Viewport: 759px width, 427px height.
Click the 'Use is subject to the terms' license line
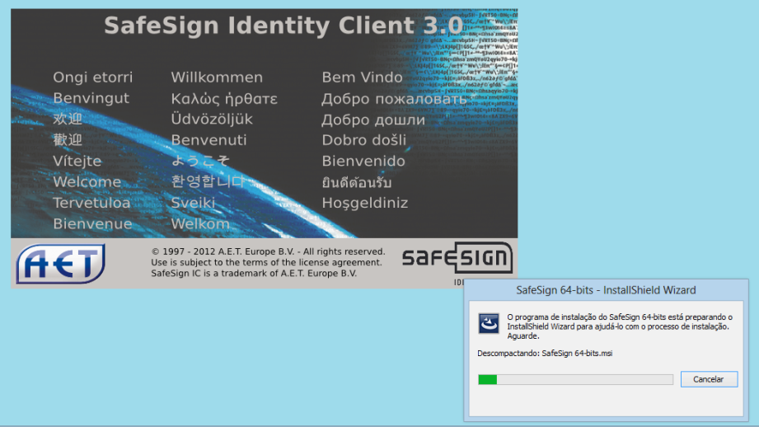266,262
